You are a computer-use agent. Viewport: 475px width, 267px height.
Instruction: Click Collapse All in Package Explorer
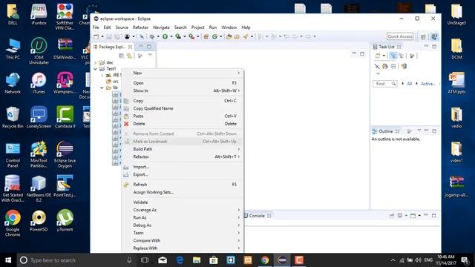pos(121,56)
